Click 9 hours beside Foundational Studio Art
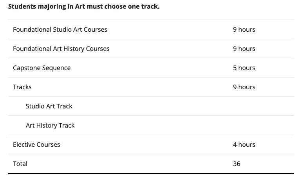This screenshot has width=298, height=182. pos(244,29)
